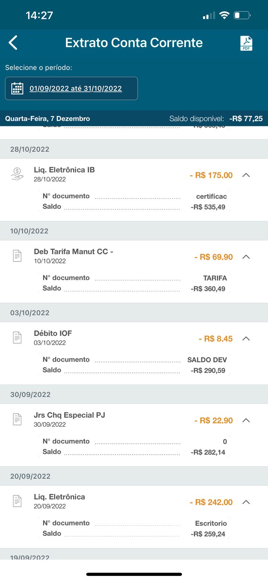Screen dimensions: 268x581
Task: Tap the document icon beside Jrs Chq Especial PJ
Action: pos(17,419)
